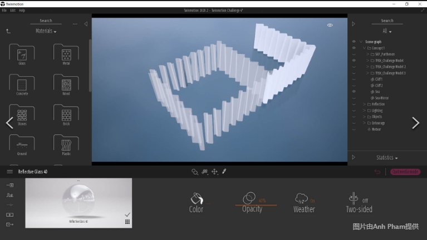The height and width of the screenshot is (240, 427).
Task: Open the Ground materials folder
Action: [22, 145]
